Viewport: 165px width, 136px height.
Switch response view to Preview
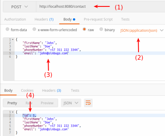[47, 103]
